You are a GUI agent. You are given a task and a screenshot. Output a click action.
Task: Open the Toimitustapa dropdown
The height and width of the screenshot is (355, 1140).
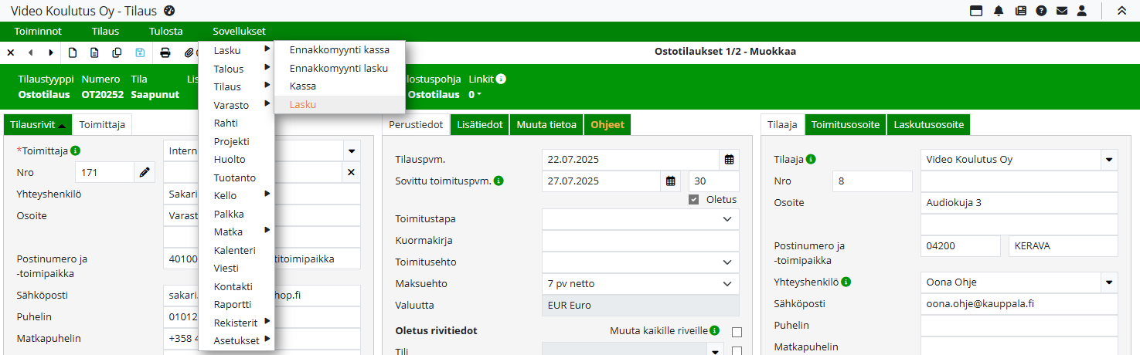(727, 219)
